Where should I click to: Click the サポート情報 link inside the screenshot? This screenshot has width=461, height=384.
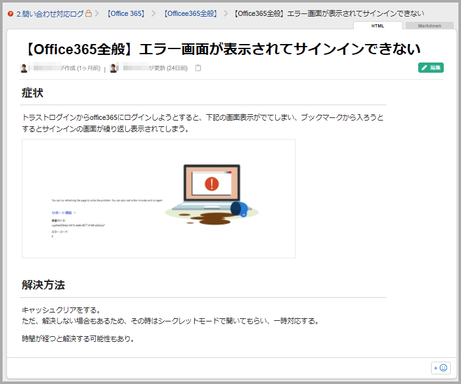pos(62,212)
